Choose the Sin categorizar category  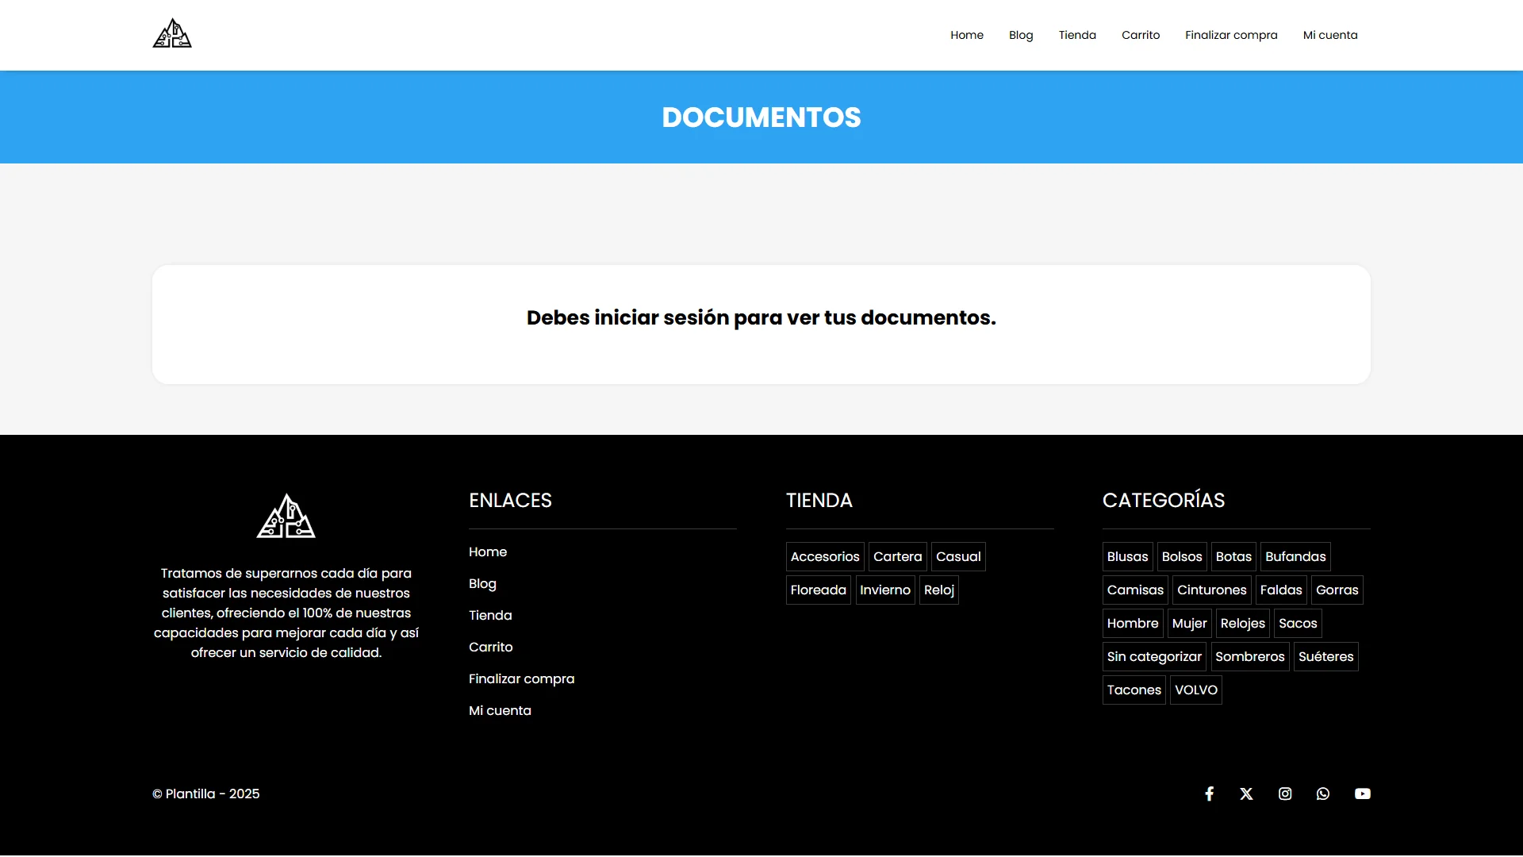(1154, 656)
